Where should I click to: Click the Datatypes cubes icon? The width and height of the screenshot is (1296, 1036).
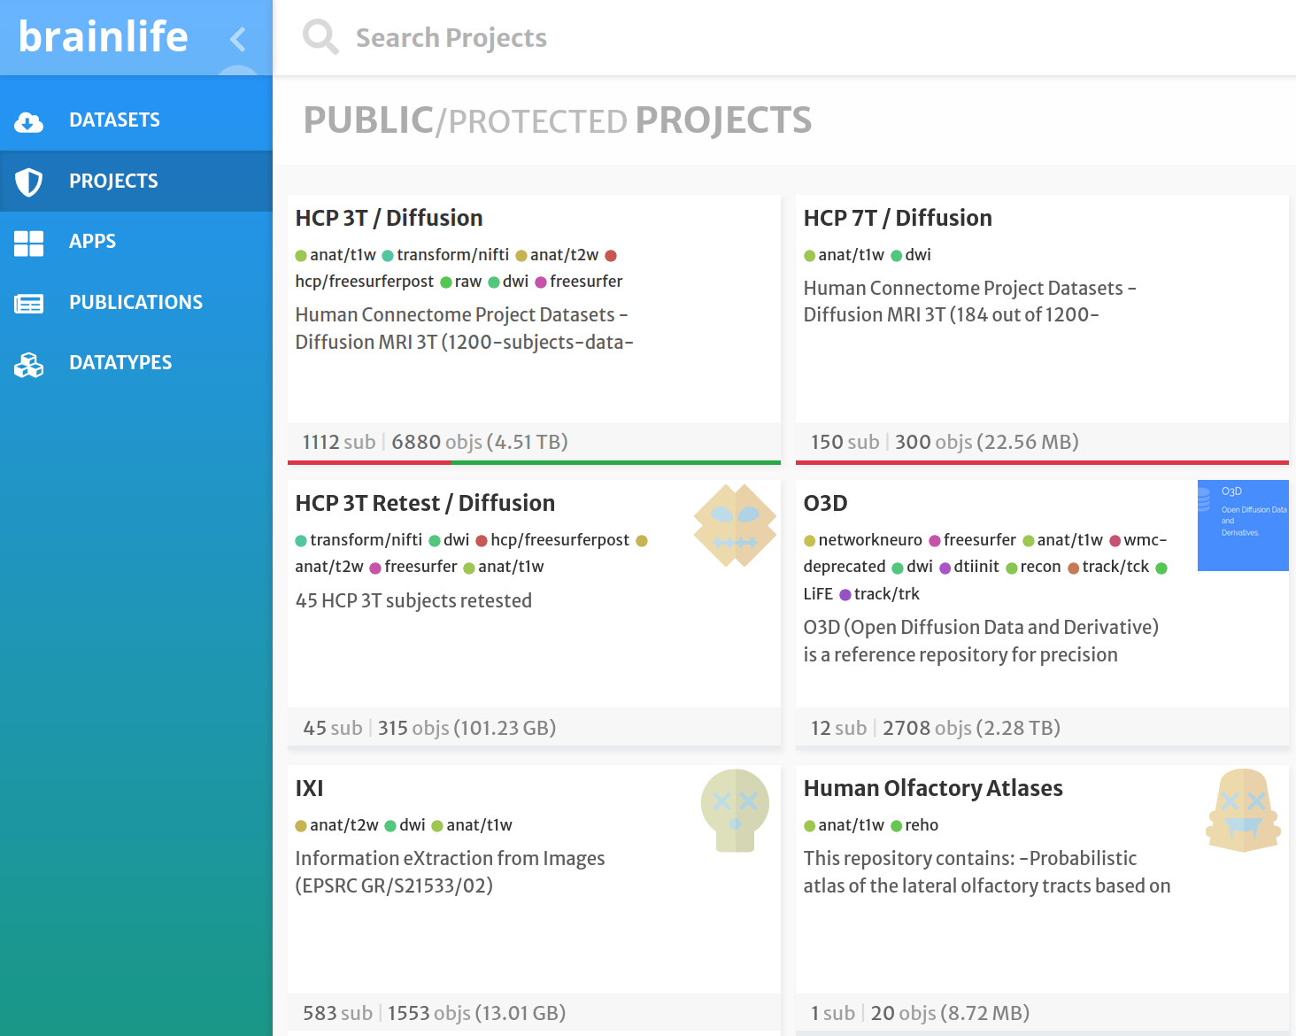(28, 364)
